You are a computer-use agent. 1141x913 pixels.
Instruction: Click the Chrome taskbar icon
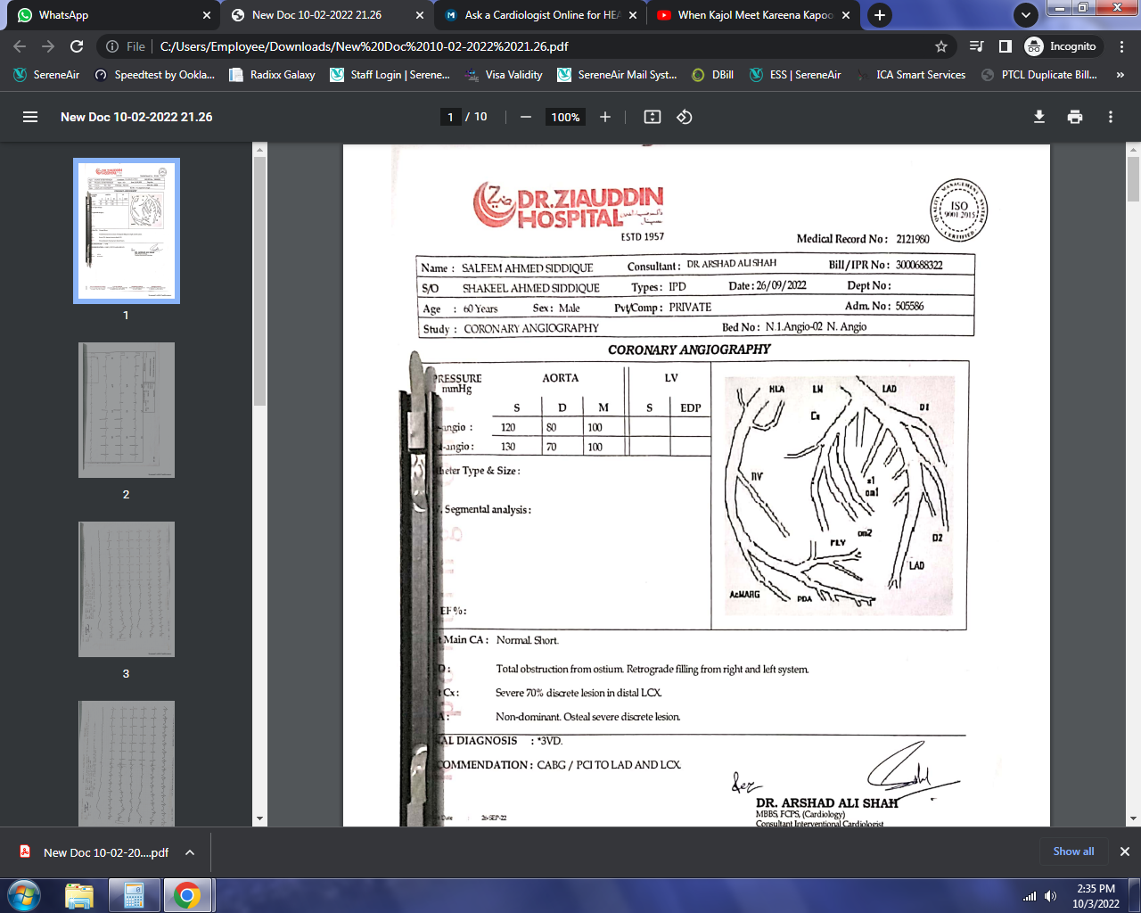coord(187,895)
